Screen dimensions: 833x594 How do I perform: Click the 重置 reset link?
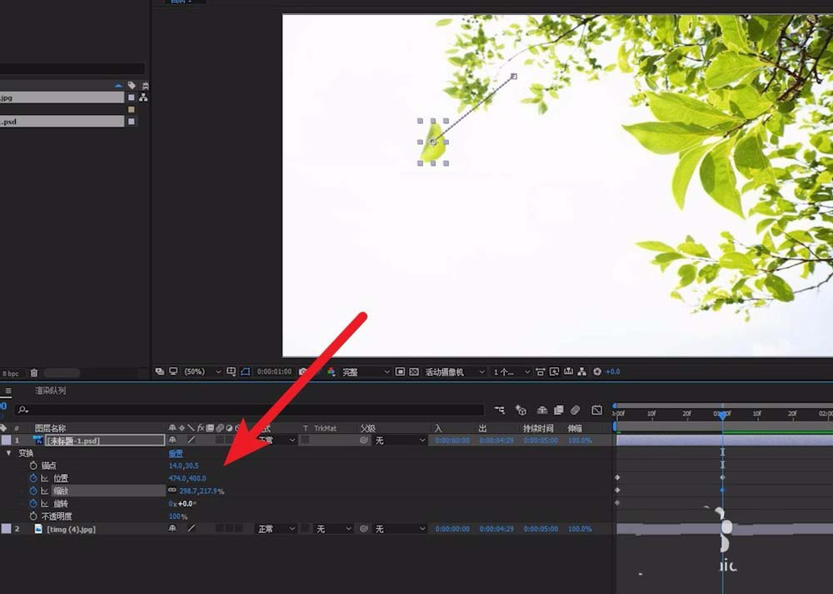tap(176, 453)
